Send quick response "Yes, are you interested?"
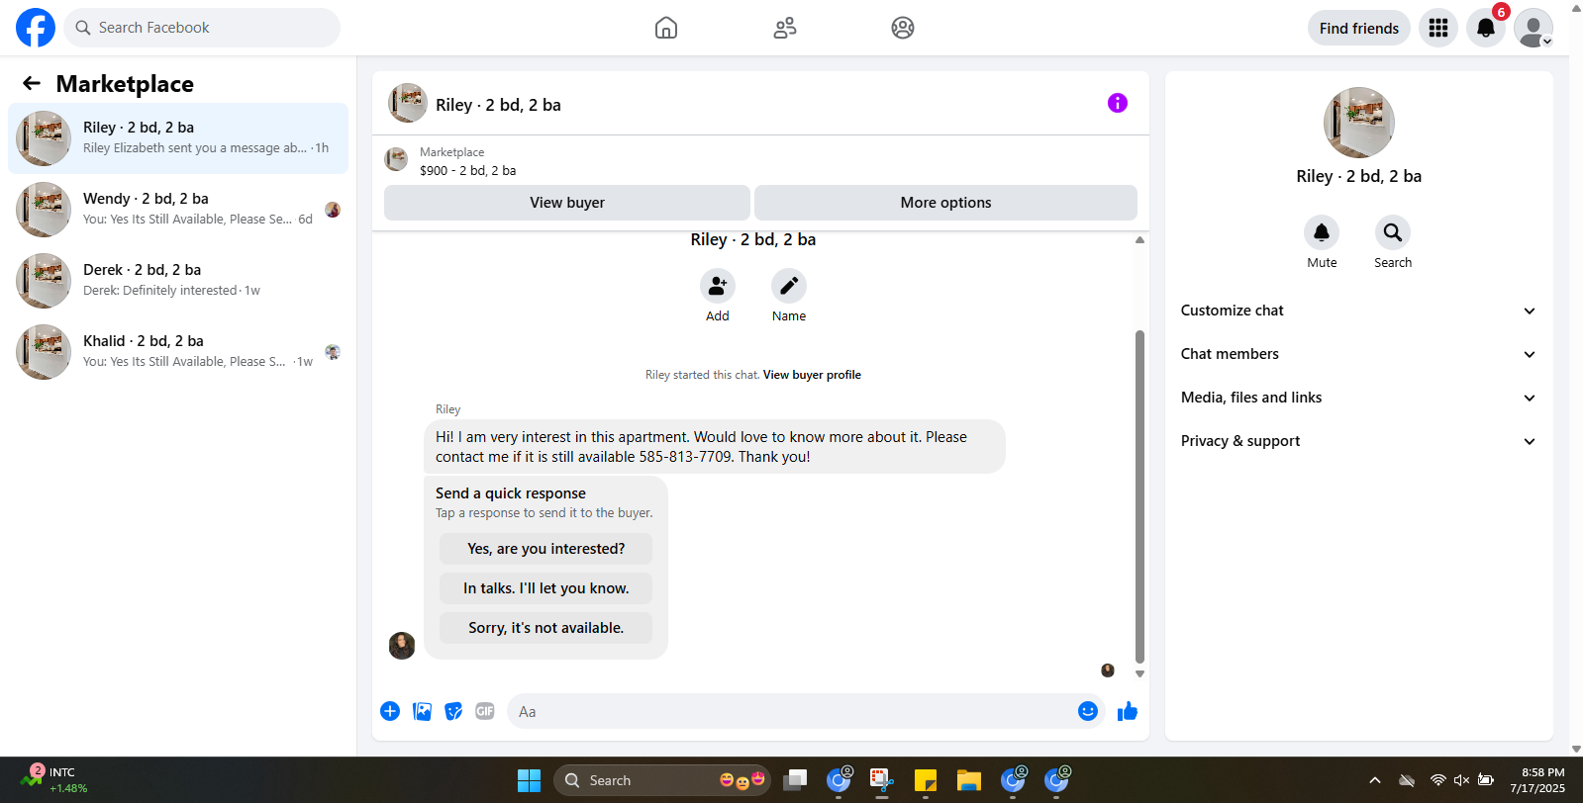1583x803 pixels. (x=546, y=549)
